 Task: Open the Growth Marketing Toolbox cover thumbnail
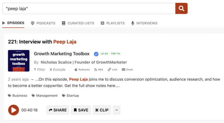pyautogui.click(x=19, y=61)
